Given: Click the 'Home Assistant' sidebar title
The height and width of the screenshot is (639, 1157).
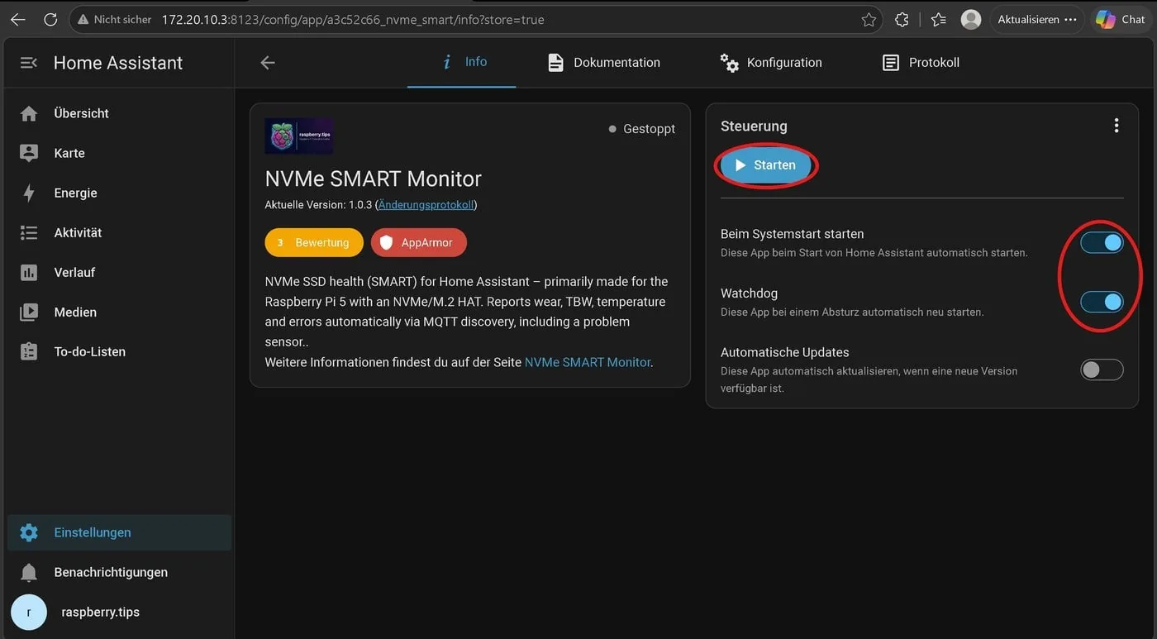Looking at the screenshot, I should [x=118, y=63].
